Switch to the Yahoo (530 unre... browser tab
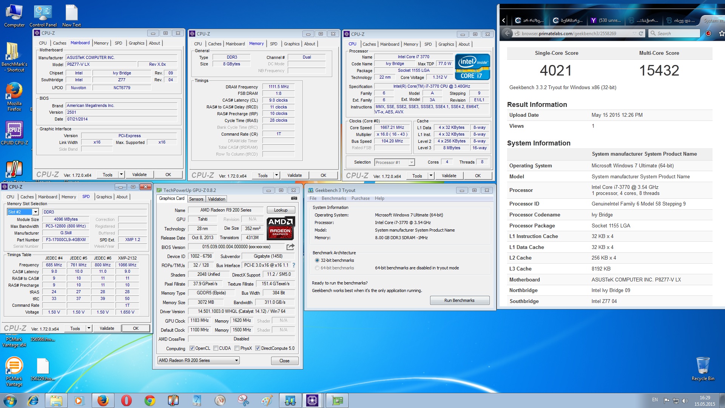This screenshot has height=408, width=725. tap(606, 20)
